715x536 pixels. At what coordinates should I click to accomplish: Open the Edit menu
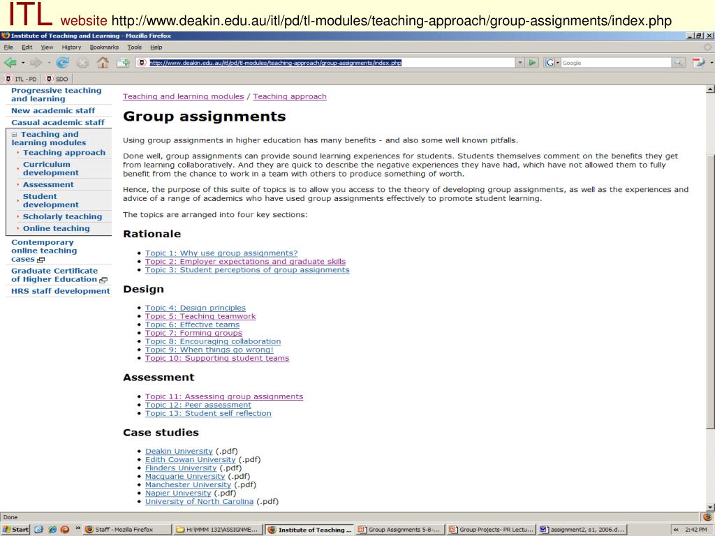tap(27, 47)
